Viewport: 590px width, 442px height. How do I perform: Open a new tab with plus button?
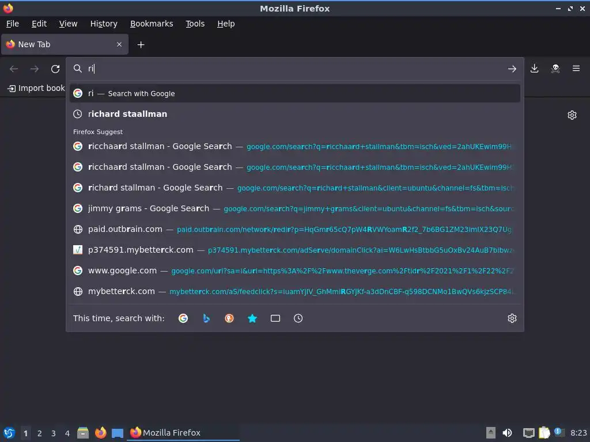click(x=141, y=45)
